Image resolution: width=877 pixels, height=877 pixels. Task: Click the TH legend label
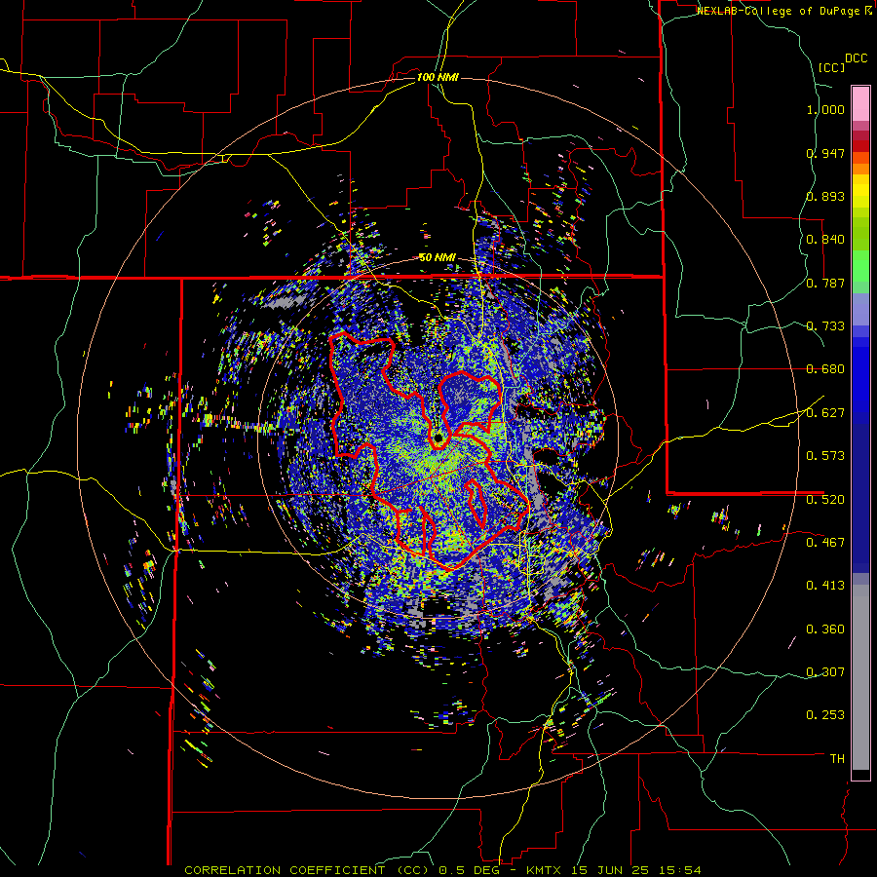click(837, 759)
